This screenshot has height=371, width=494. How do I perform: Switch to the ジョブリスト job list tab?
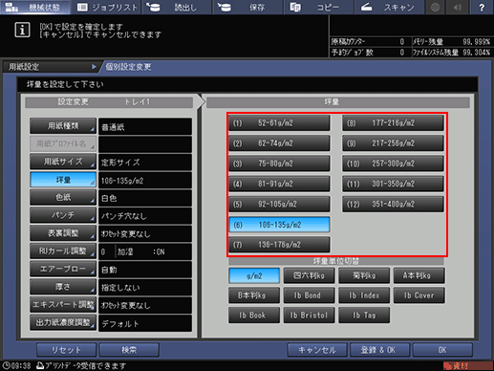pyautogui.click(x=107, y=7)
